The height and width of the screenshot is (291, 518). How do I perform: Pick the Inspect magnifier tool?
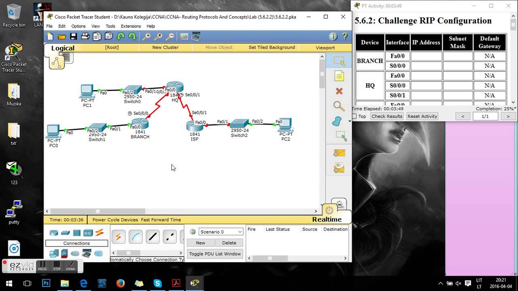tap(339, 106)
